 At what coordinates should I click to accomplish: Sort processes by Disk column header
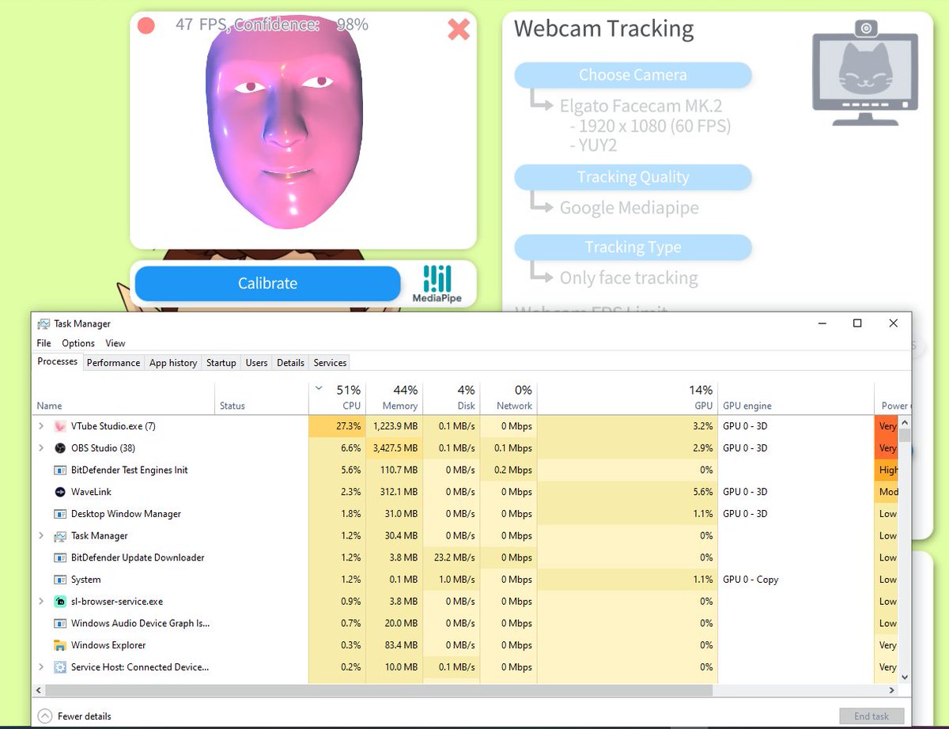451,398
